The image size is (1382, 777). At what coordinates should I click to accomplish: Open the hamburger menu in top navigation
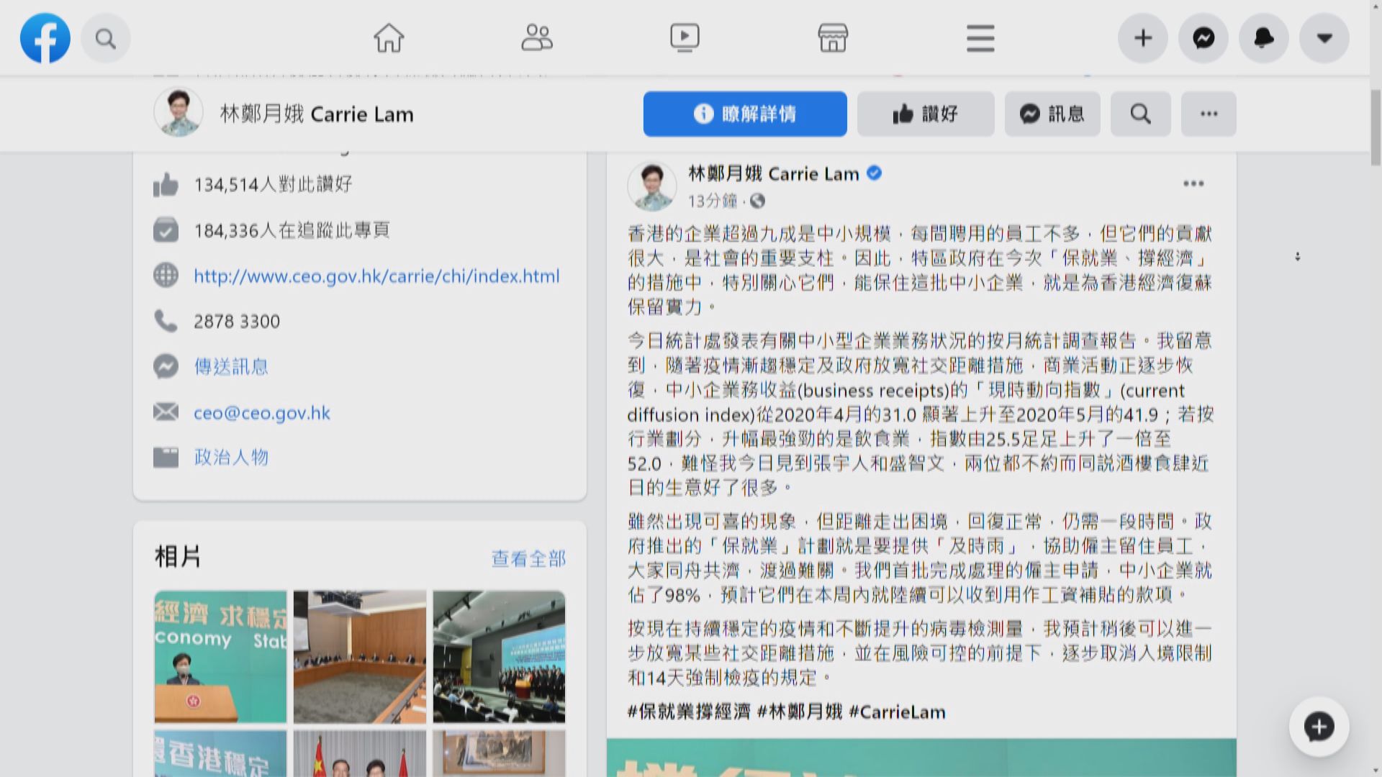click(980, 38)
